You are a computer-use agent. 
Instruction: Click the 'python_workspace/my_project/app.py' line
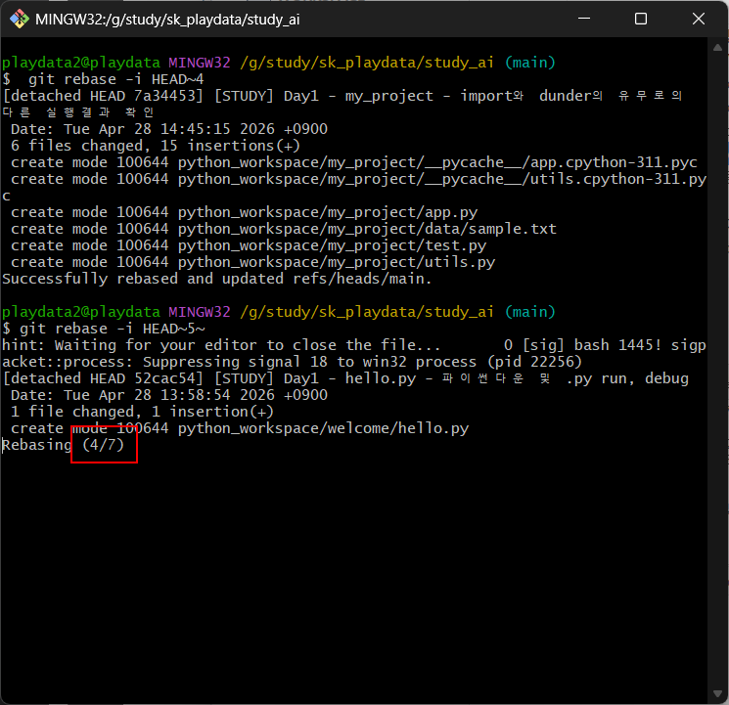[244, 212]
